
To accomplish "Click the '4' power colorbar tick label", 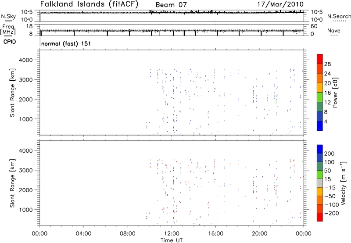I will click(x=326, y=121).
